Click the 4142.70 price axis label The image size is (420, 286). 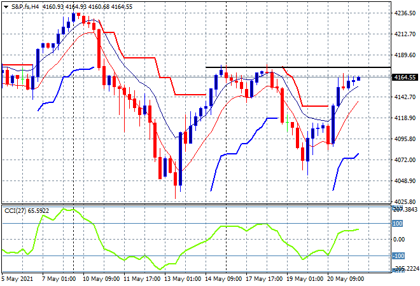click(x=405, y=97)
